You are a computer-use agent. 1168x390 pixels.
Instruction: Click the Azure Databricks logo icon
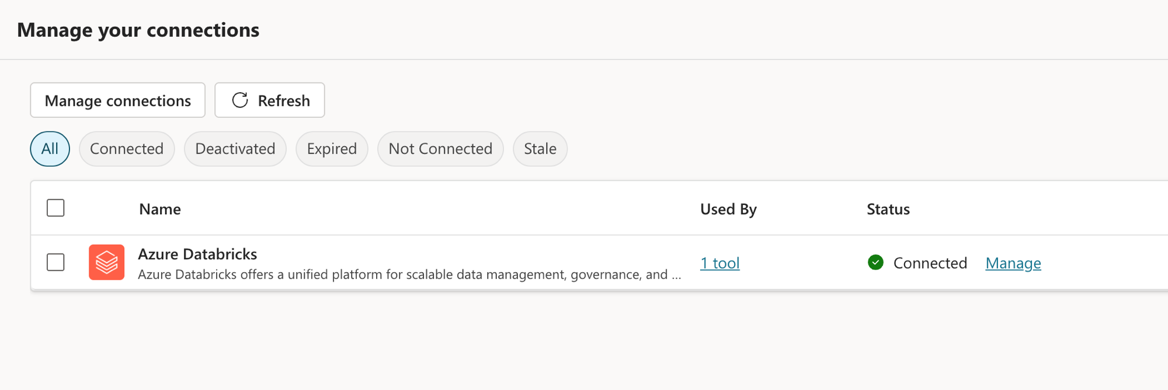pos(106,262)
